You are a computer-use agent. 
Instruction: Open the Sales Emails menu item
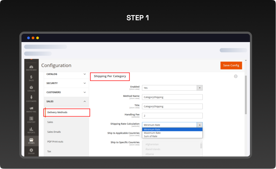(54, 132)
